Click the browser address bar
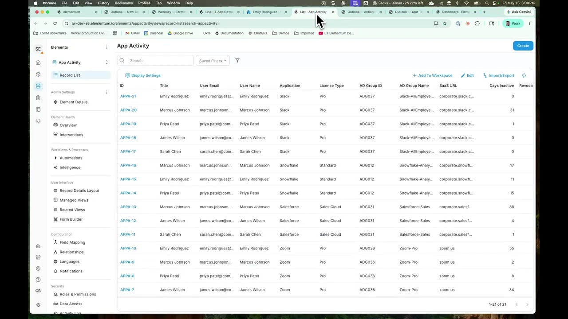Screen dimensions: 568x319 click(x=248, y=23)
